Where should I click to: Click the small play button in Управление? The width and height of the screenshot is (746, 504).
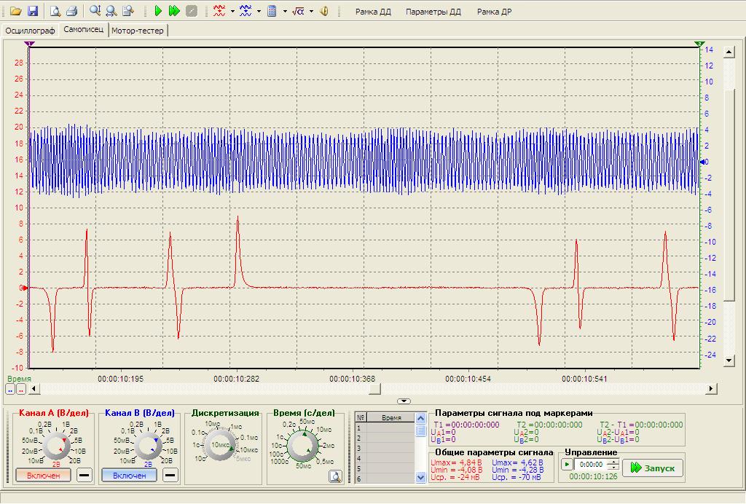(567, 465)
